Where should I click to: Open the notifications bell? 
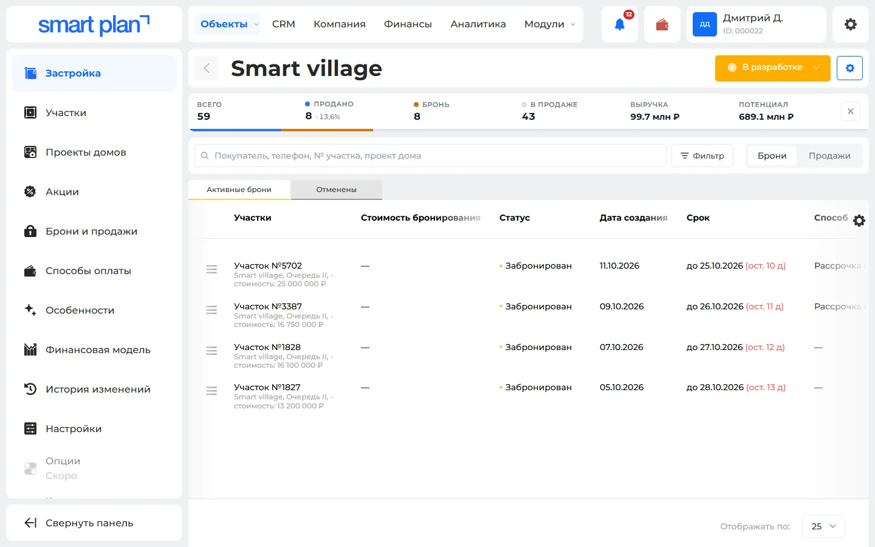click(620, 24)
